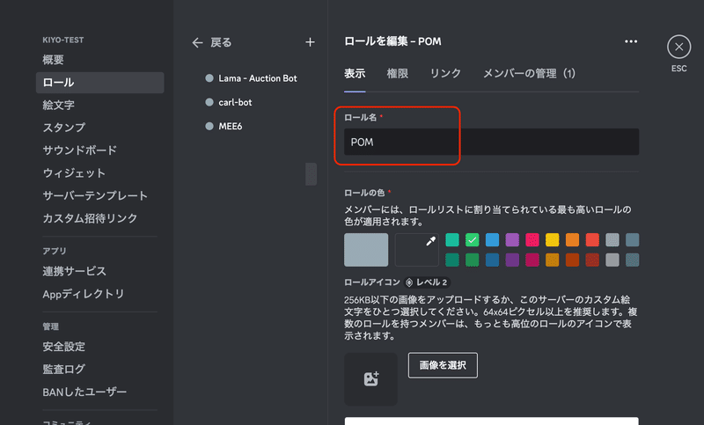Open ロール in the settings sidebar
The width and height of the screenshot is (704, 425).
point(99,83)
